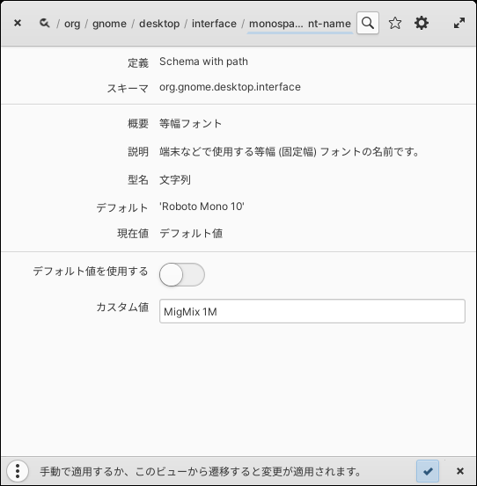Select the monospa... nt-name path item
The width and height of the screenshot is (477, 486).
click(300, 24)
